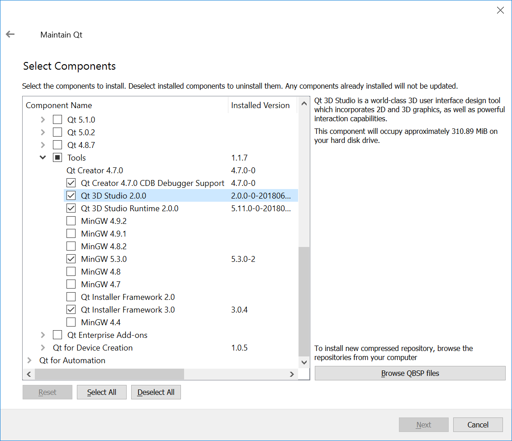Open Browse QBSP files

coord(410,373)
